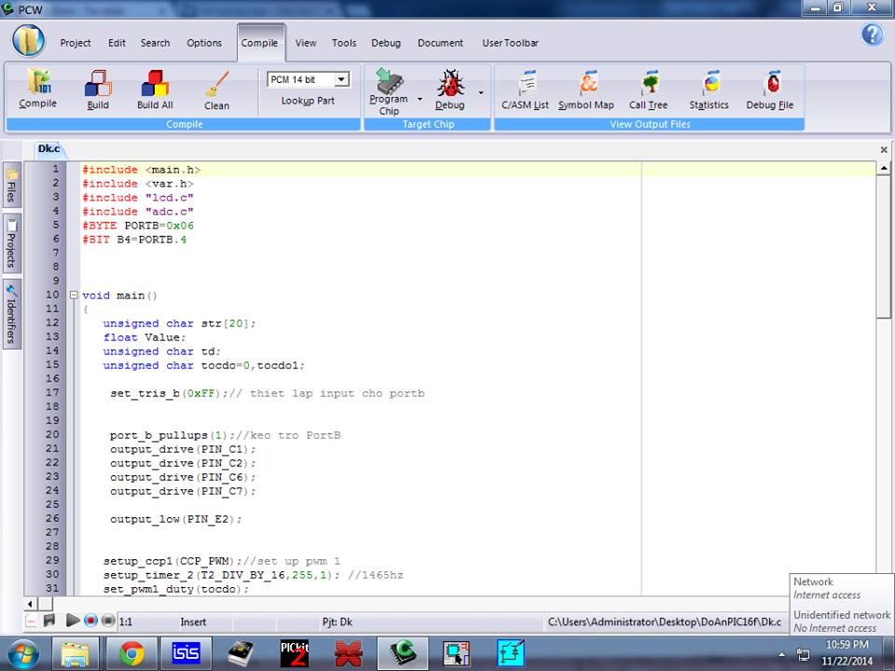Run Build All with the colored blocks icon

click(x=155, y=89)
